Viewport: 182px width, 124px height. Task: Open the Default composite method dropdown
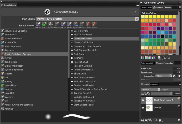(x=151, y=90)
